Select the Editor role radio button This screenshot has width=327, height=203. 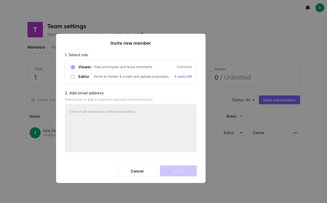click(x=73, y=77)
